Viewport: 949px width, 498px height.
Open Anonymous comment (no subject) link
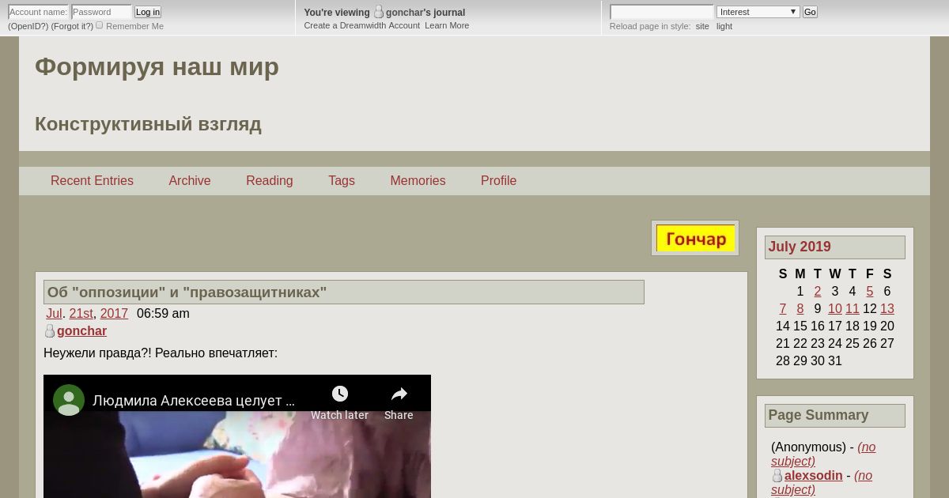[823, 455]
